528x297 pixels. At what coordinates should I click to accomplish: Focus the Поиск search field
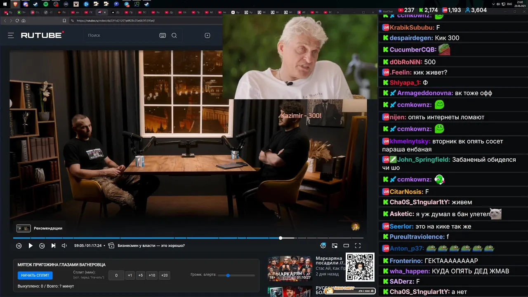coord(122,35)
